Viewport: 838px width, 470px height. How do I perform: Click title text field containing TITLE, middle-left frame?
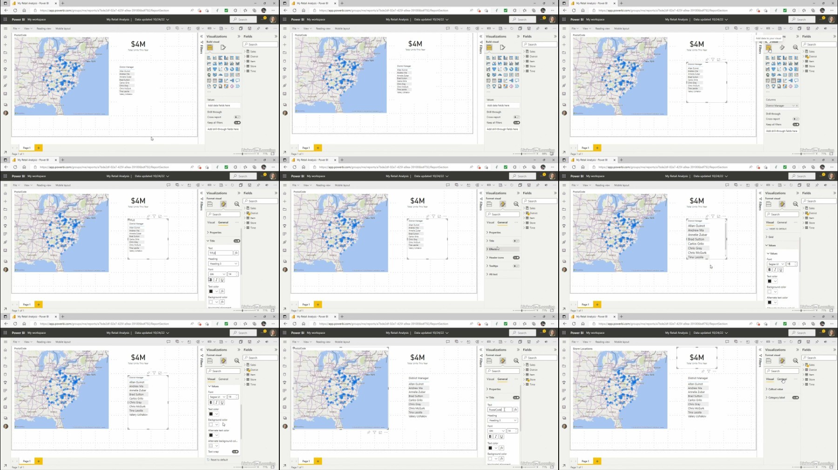[220, 253]
